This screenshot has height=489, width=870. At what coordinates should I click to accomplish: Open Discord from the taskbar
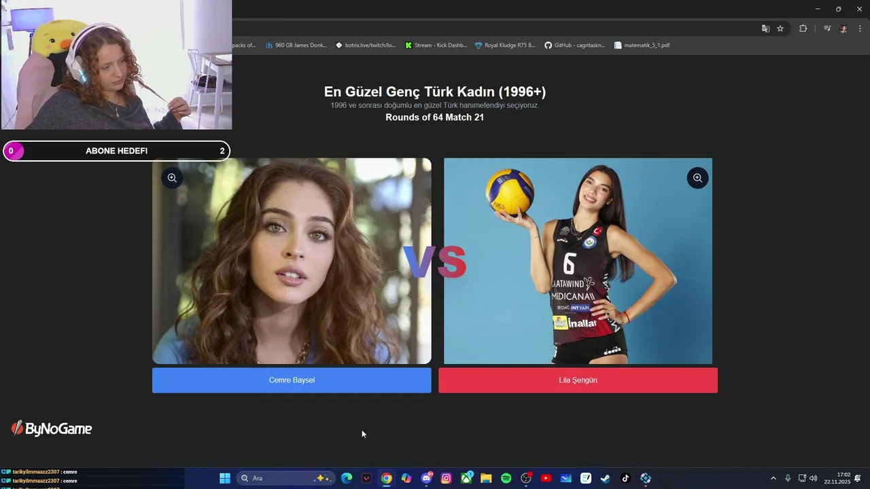(x=426, y=478)
